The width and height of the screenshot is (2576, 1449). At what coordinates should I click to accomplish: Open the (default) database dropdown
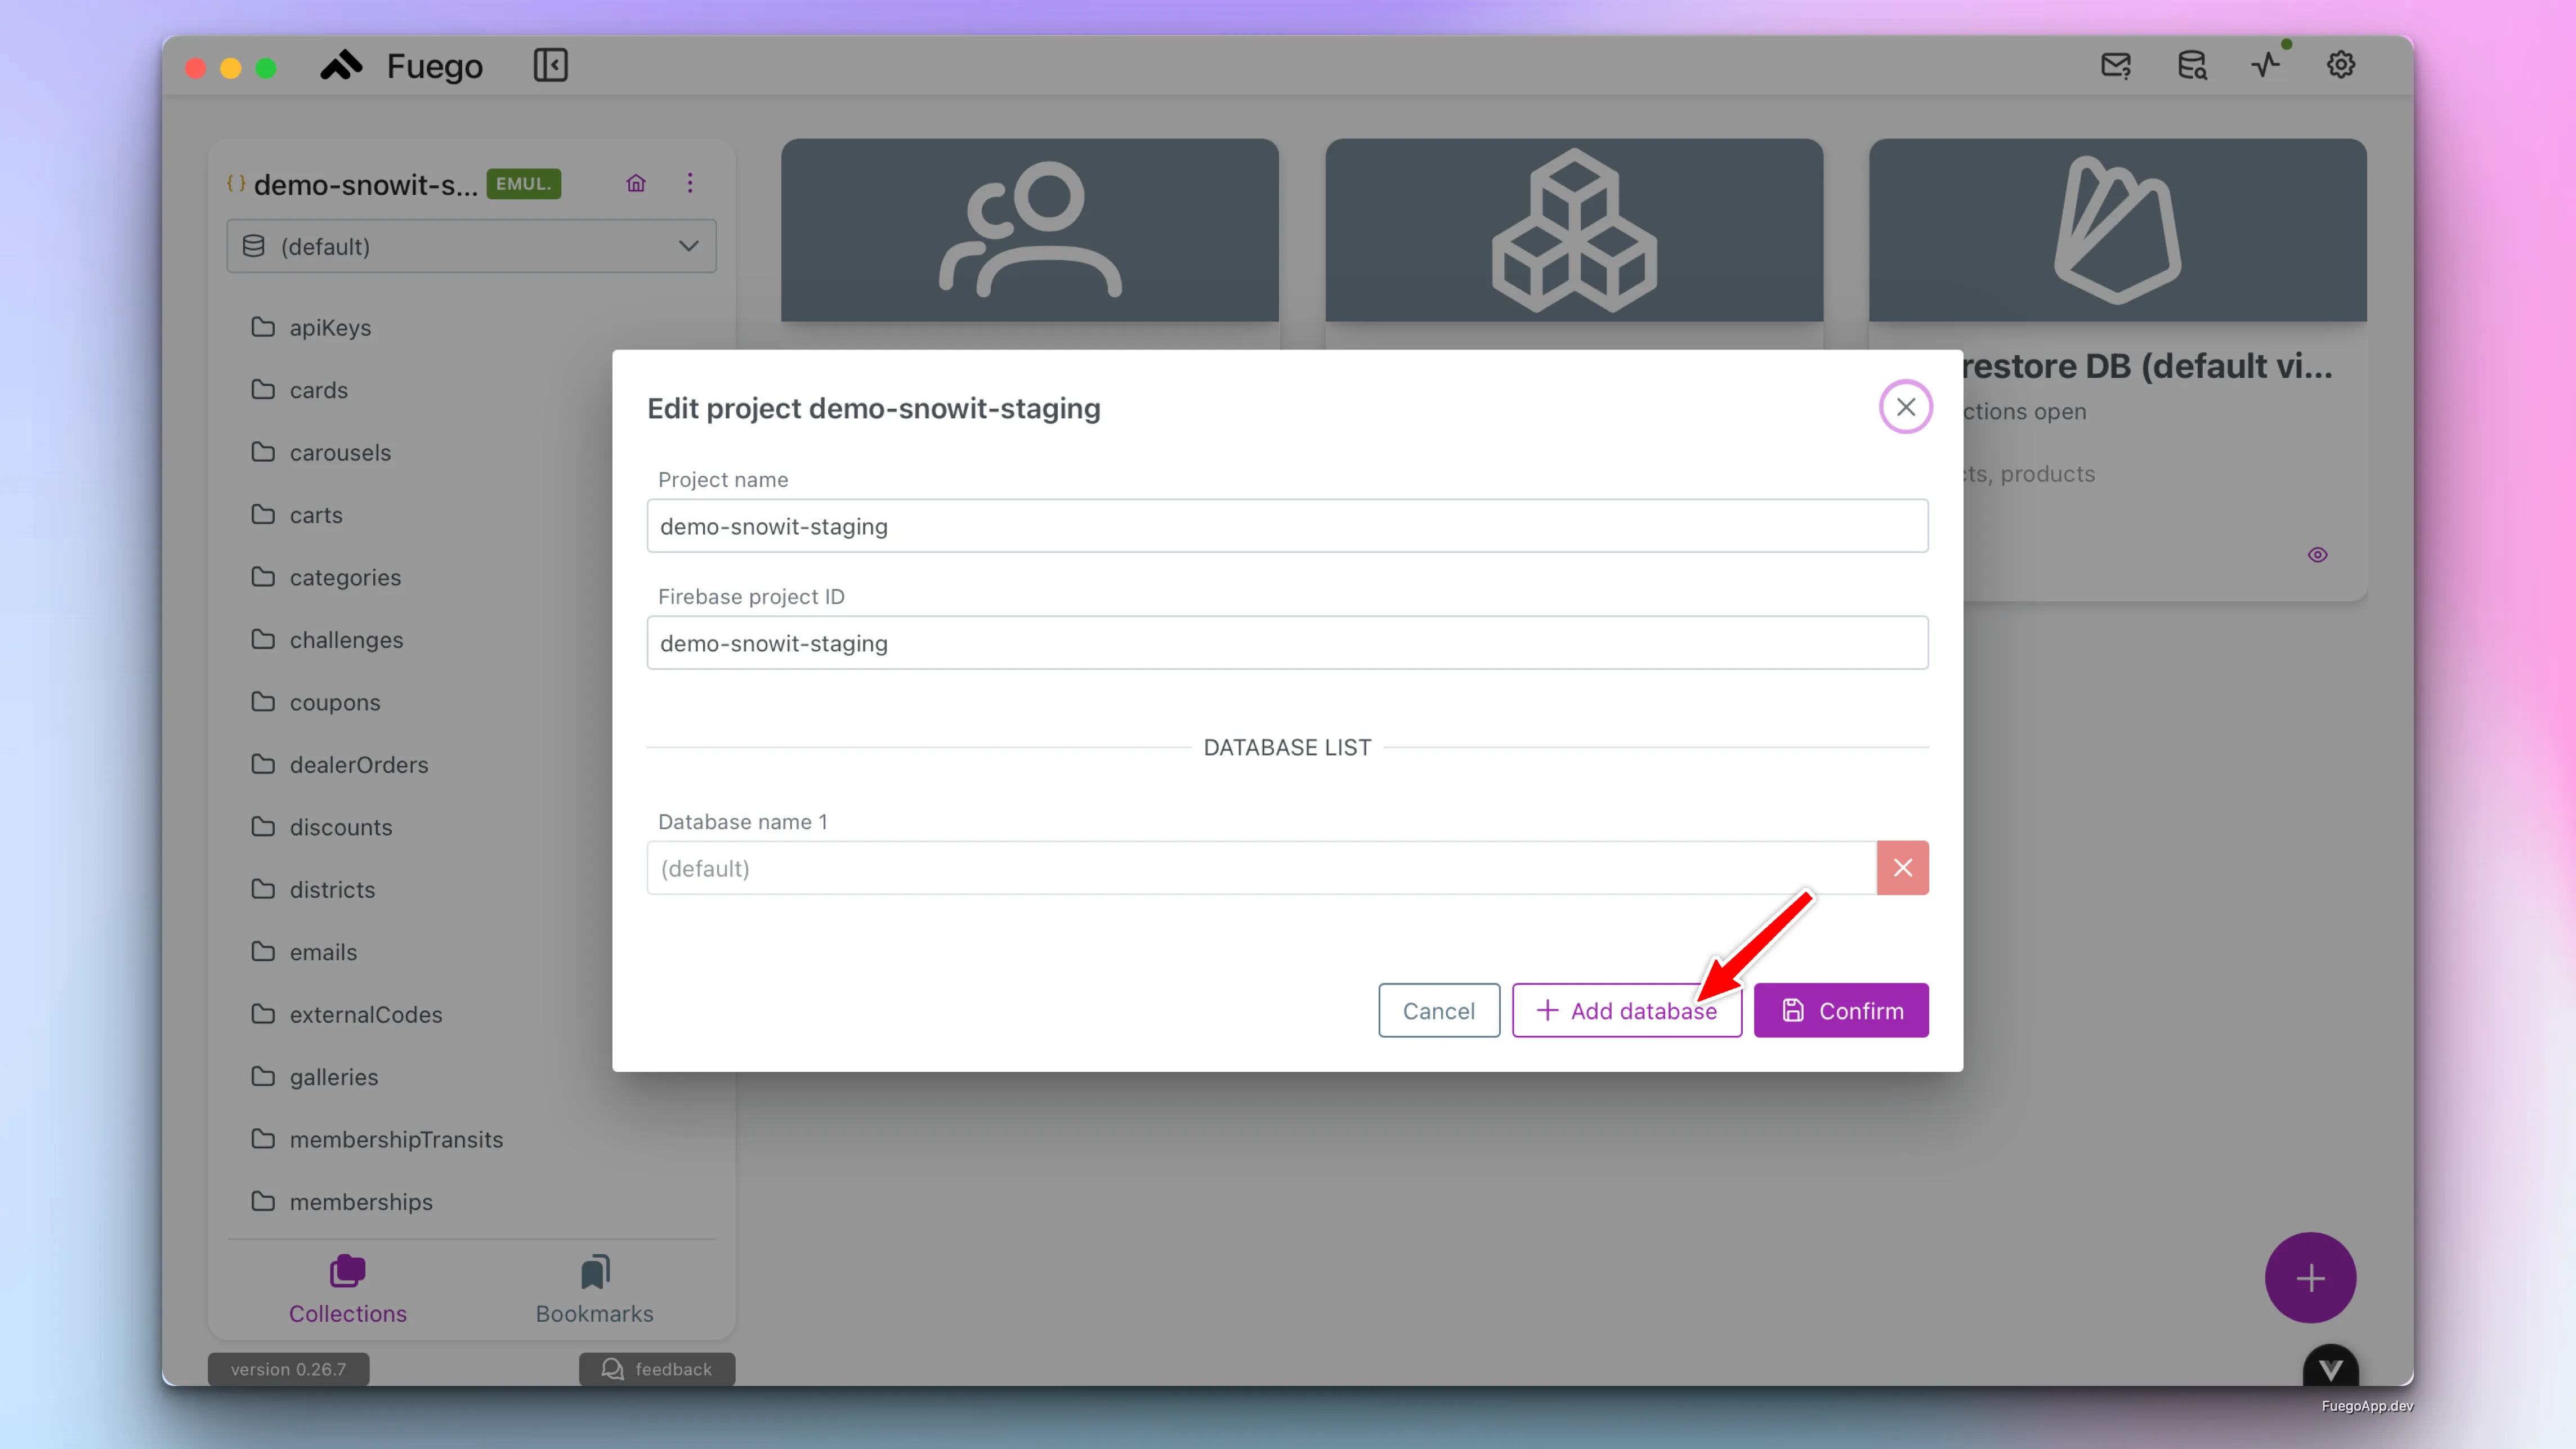[x=470, y=246]
